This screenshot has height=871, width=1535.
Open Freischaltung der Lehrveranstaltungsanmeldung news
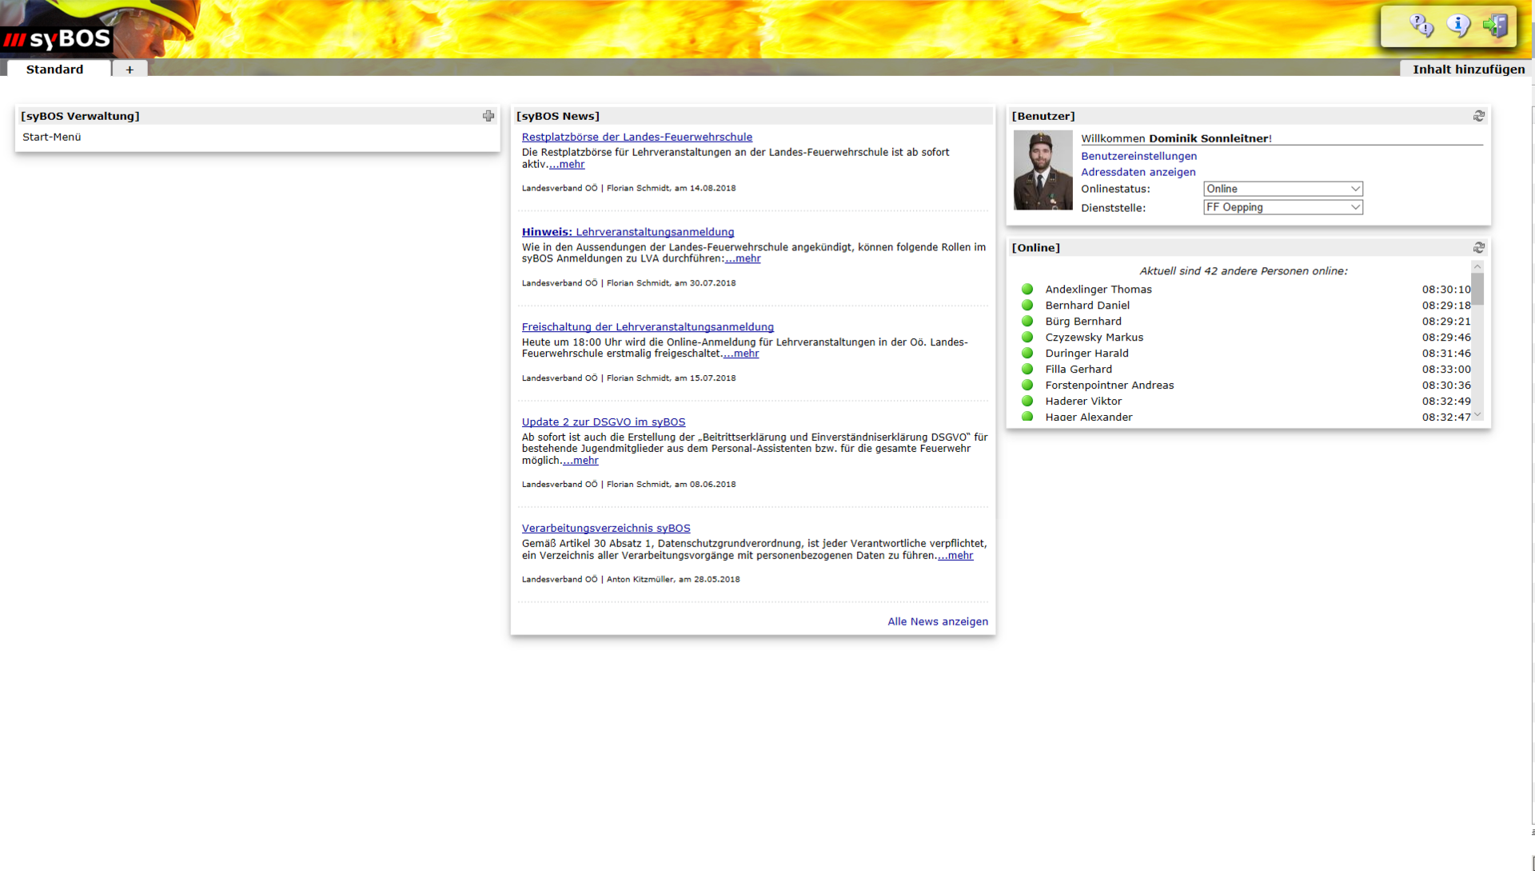[648, 327]
